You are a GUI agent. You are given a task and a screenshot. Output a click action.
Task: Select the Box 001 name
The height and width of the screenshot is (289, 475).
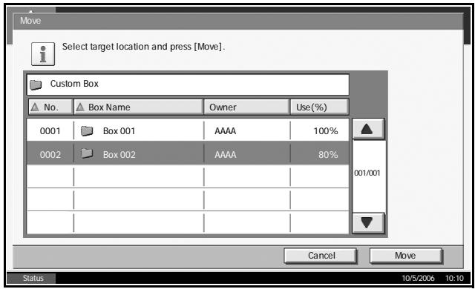point(119,131)
